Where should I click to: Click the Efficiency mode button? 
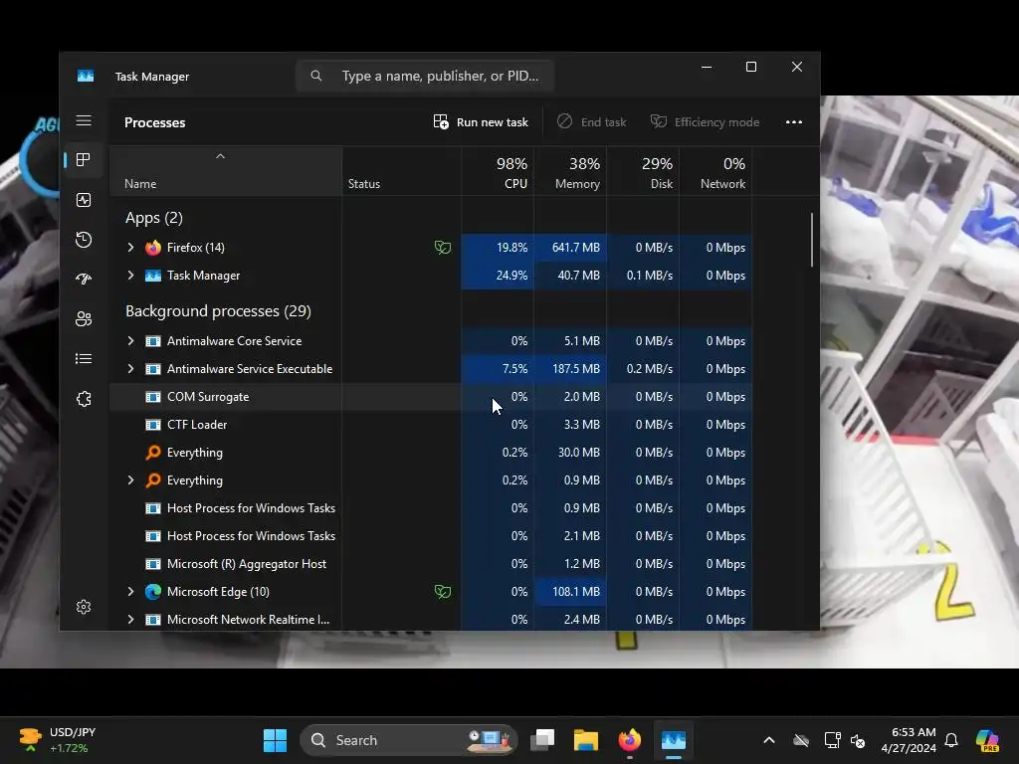click(x=706, y=122)
